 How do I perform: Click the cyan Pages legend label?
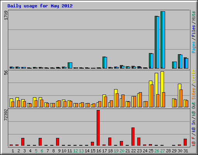click(x=194, y=47)
